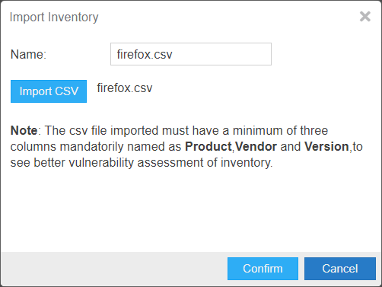Click the bold Product column name
This screenshot has height=287, width=382.
tap(209, 146)
